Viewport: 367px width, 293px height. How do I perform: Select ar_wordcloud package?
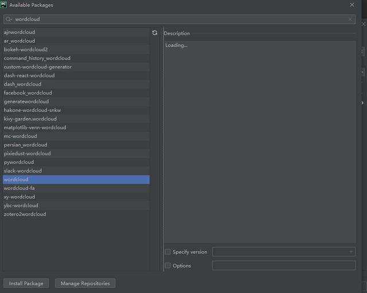(x=76, y=41)
